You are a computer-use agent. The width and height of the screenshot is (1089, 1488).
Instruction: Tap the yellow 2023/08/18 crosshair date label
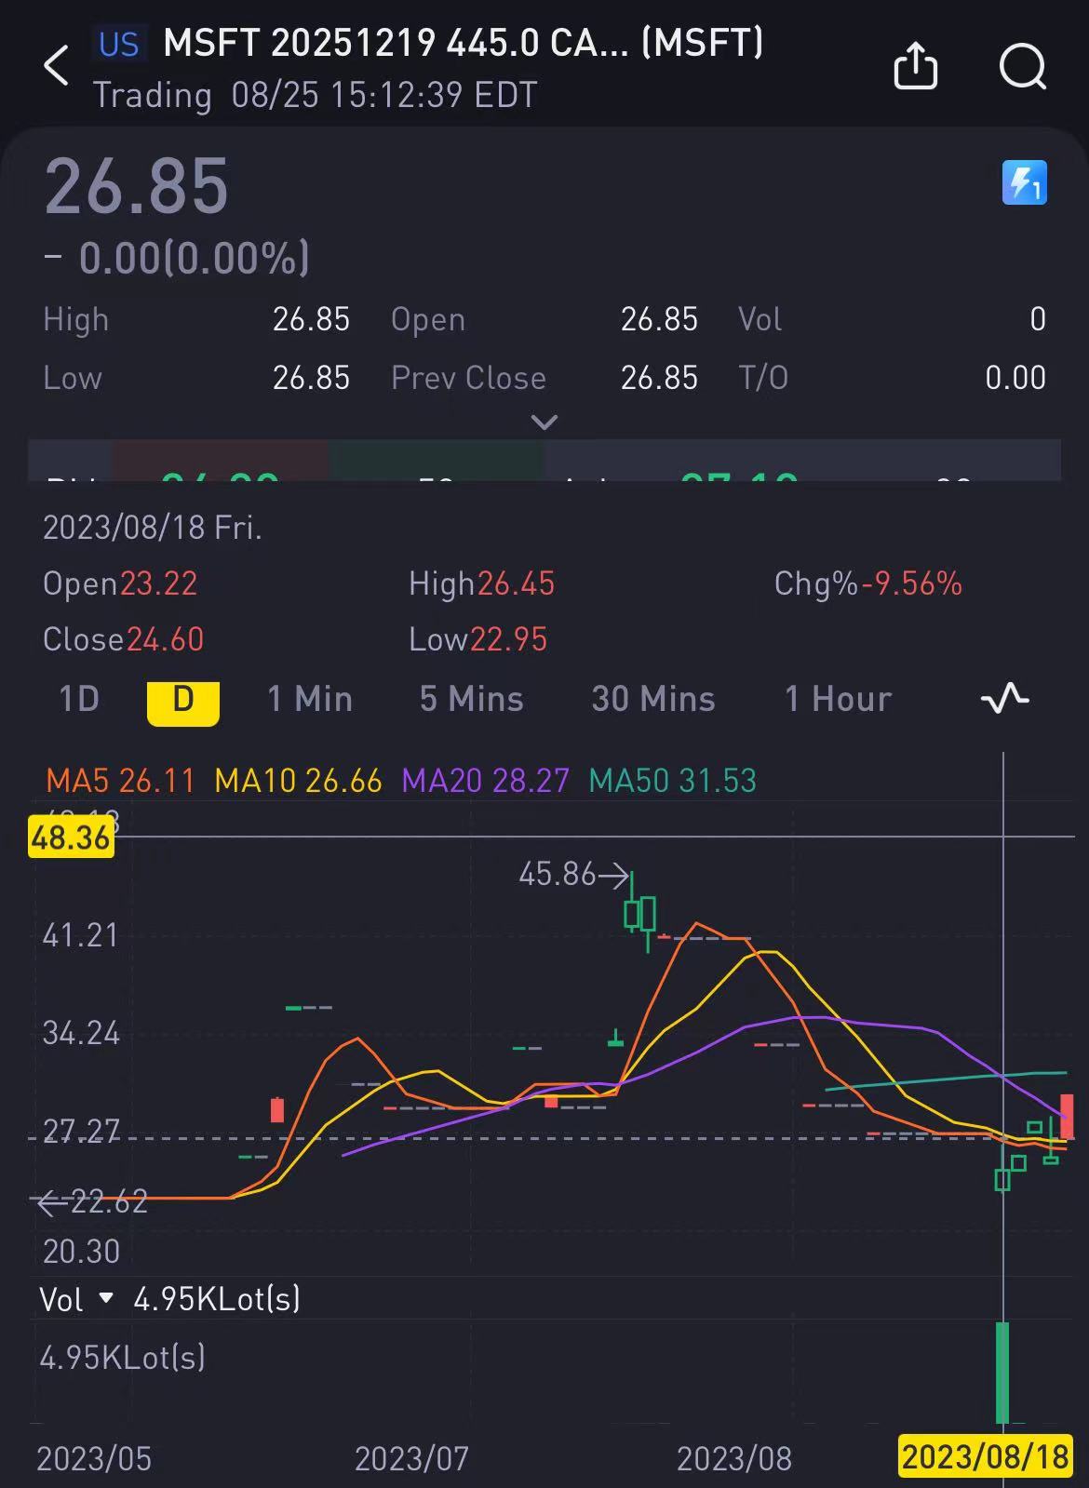click(985, 1455)
